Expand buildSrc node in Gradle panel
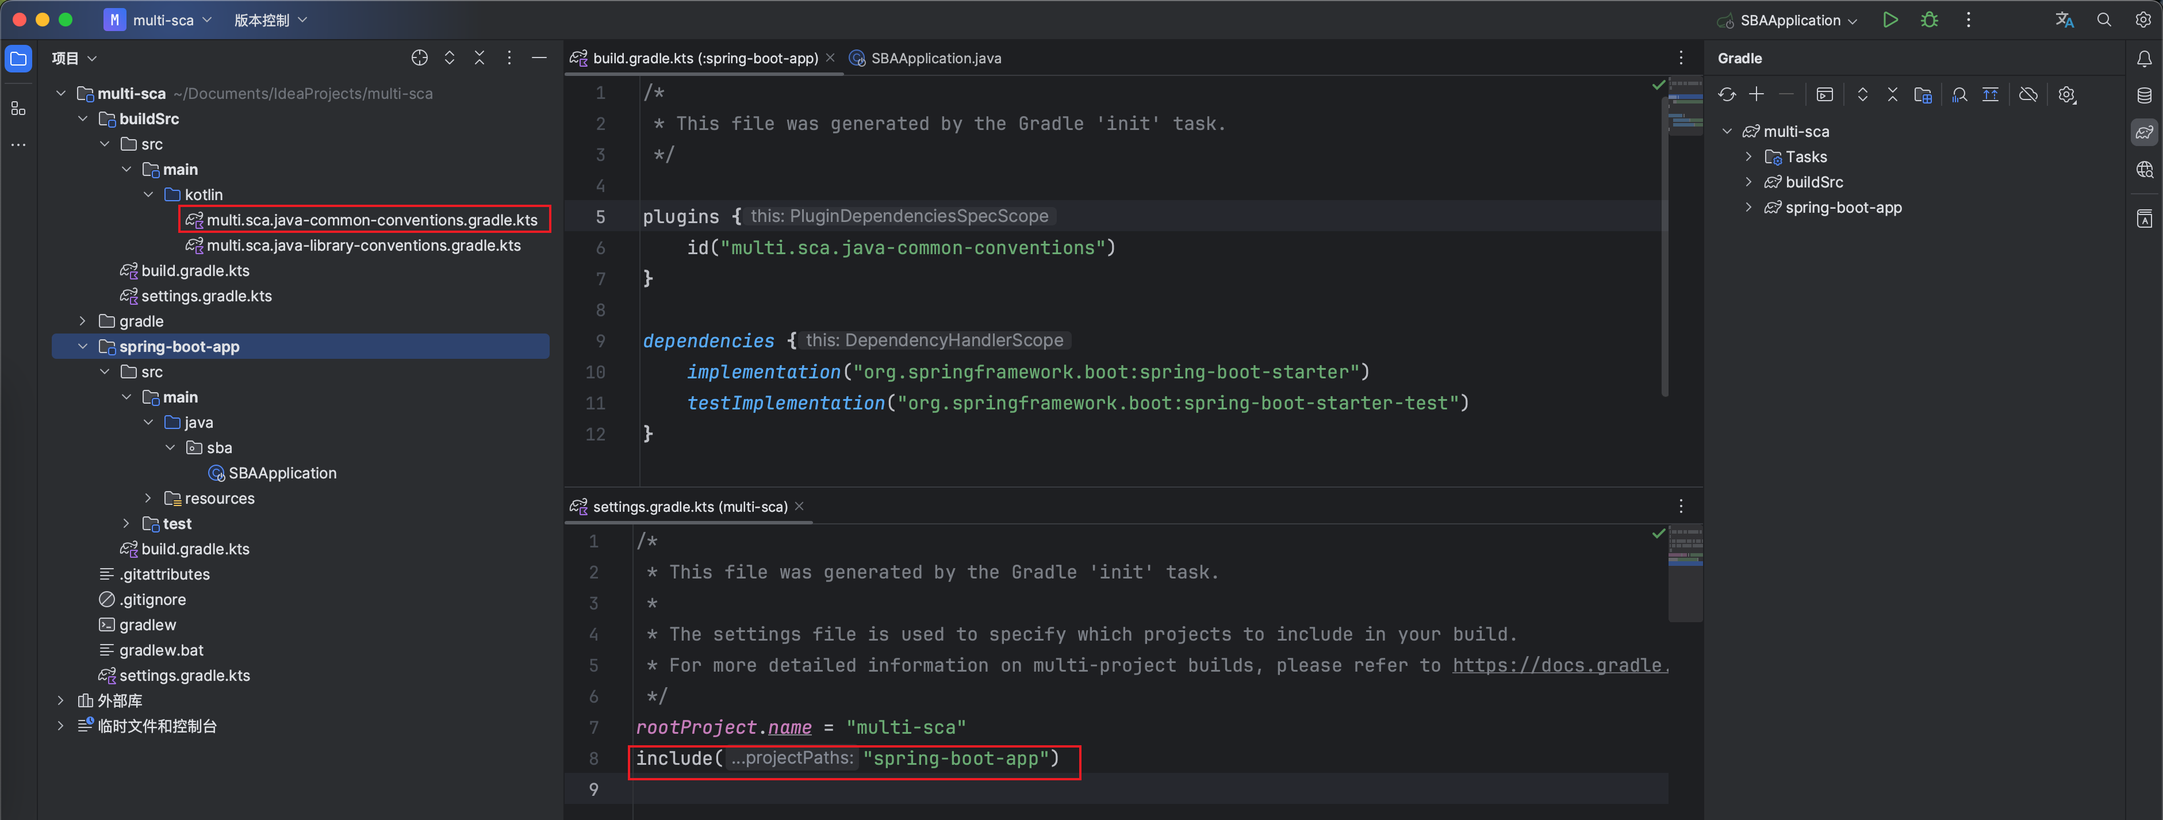The height and width of the screenshot is (820, 2163). (1749, 182)
